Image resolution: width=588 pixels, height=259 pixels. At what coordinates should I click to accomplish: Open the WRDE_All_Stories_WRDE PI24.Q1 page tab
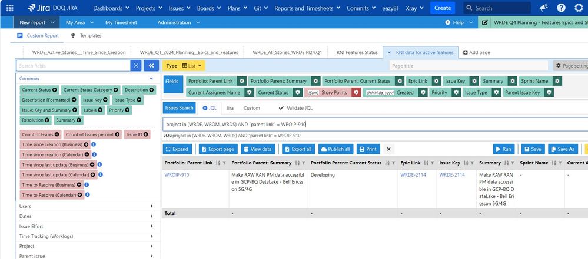tap(287, 52)
